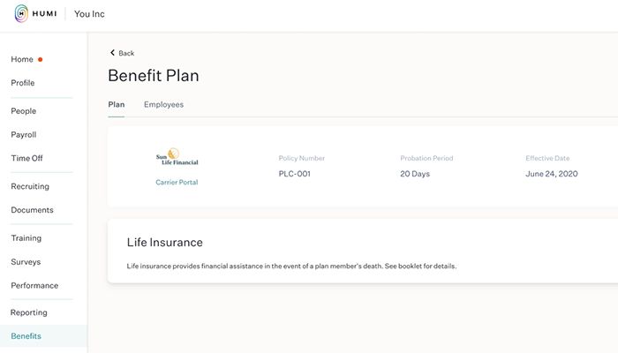The height and width of the screenshot is (353, 618).
Task: Open Training from sidebar
Action: point(26,238)
